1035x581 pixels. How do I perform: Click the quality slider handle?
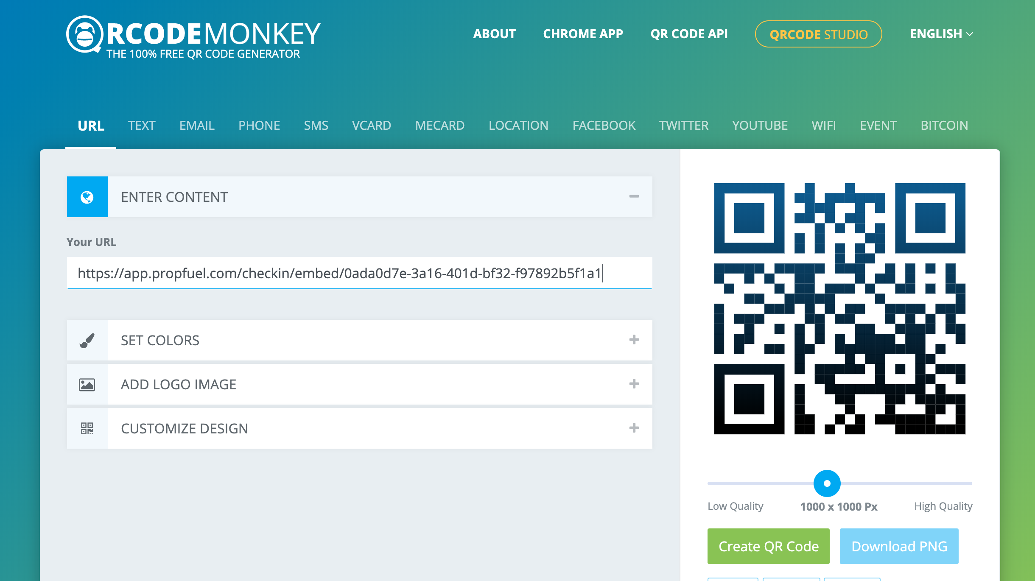point(827,483)
